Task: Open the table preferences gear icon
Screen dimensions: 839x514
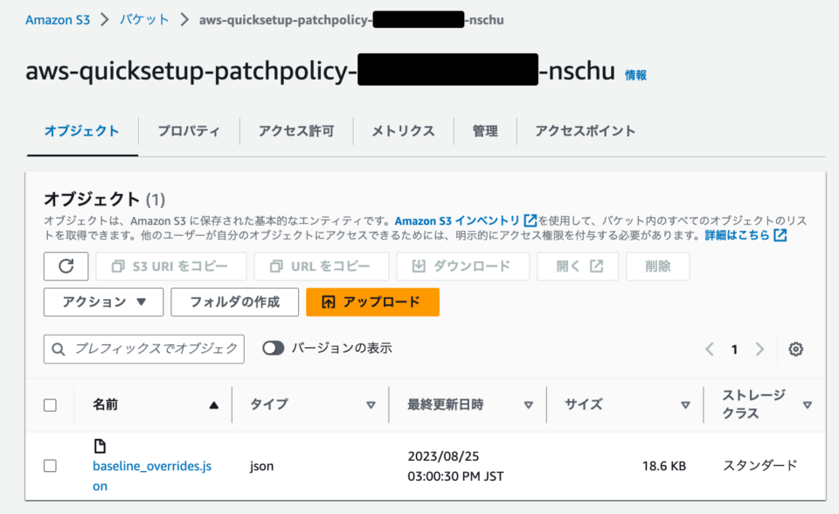Action: click(795, 349)
